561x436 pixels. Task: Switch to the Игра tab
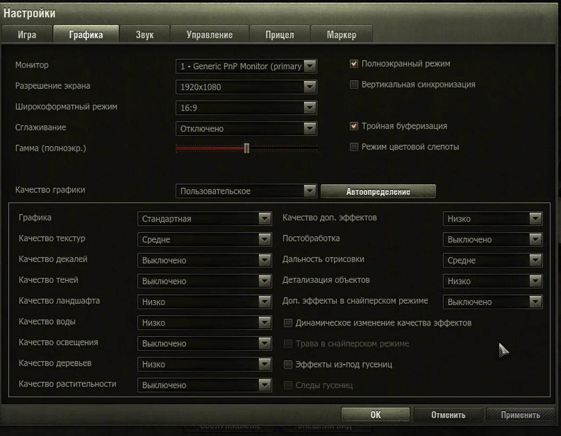[27, 35]
